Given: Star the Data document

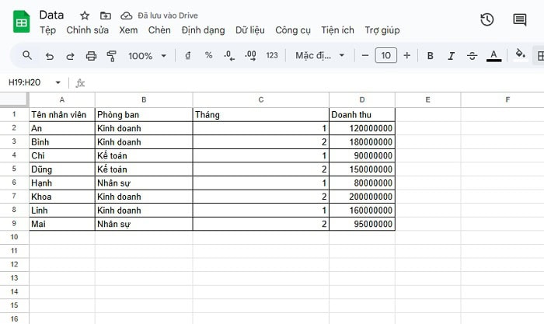Looking at the screenshot, I should click(85, 16).
